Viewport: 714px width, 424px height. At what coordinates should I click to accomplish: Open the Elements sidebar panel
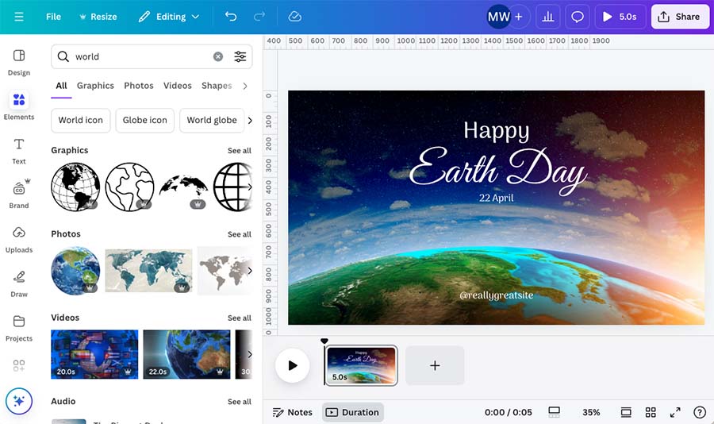click(19, 106)
